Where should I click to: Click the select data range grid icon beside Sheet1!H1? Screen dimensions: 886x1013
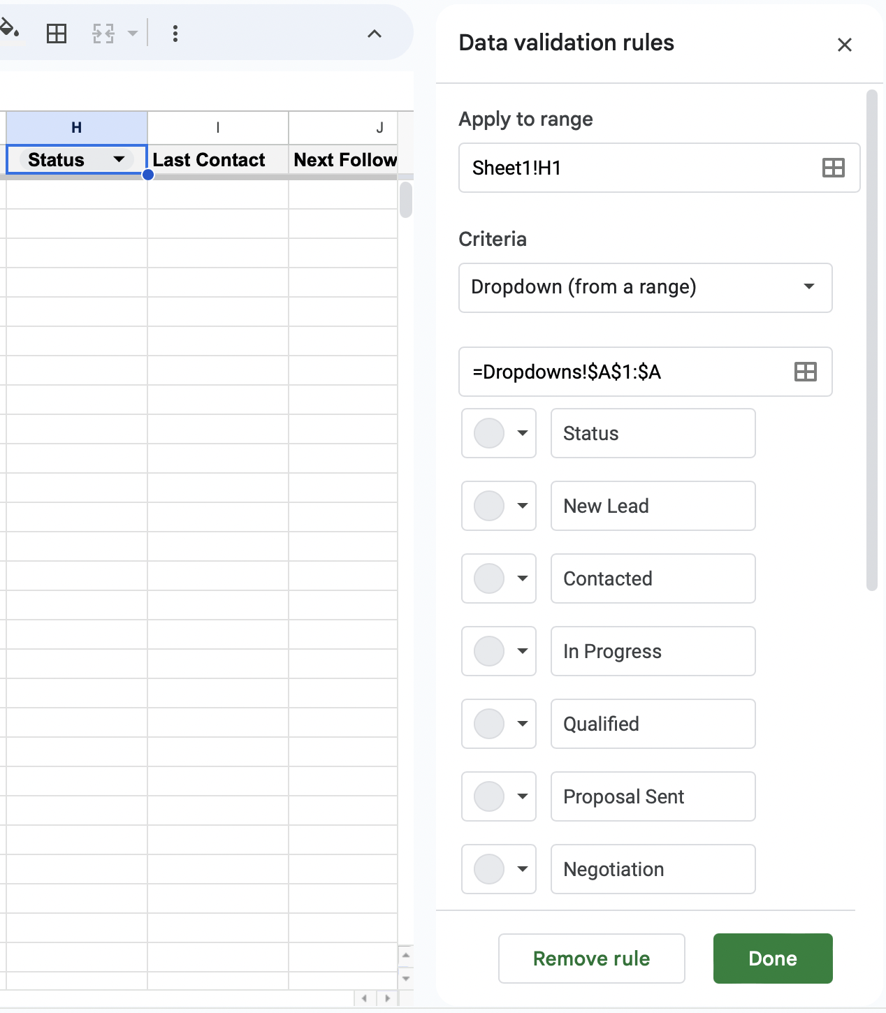(833, 168)
